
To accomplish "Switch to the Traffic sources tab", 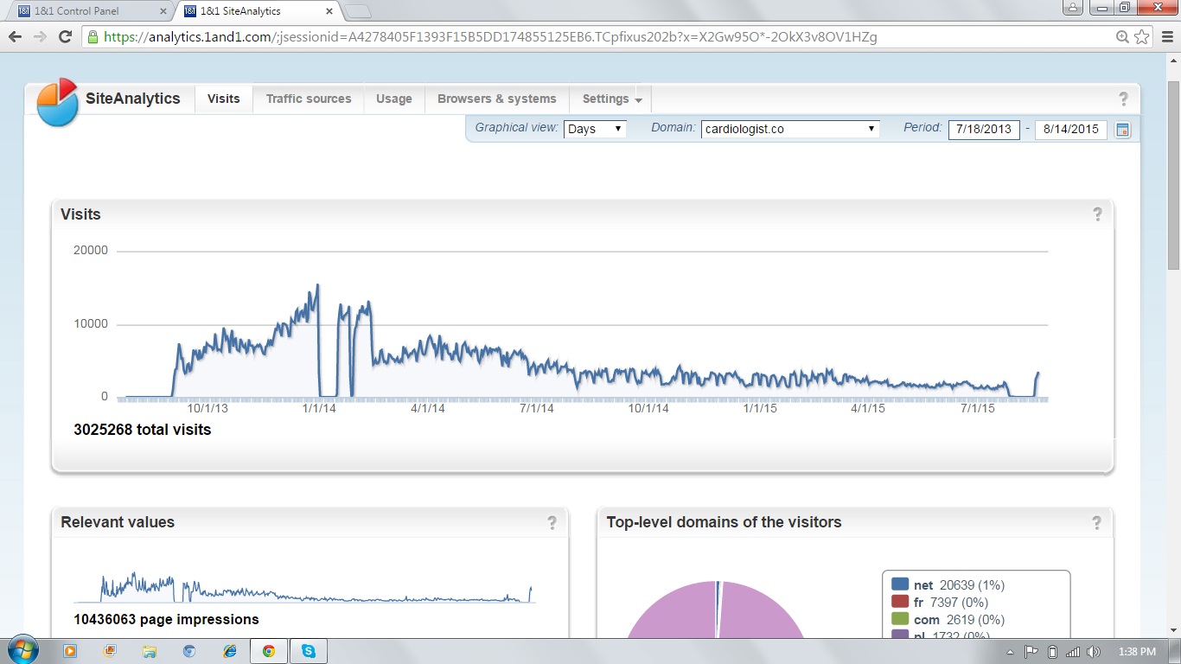I will [309, 99].
